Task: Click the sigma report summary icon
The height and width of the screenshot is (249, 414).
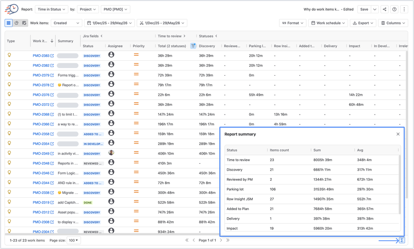Action: point(402,240)
